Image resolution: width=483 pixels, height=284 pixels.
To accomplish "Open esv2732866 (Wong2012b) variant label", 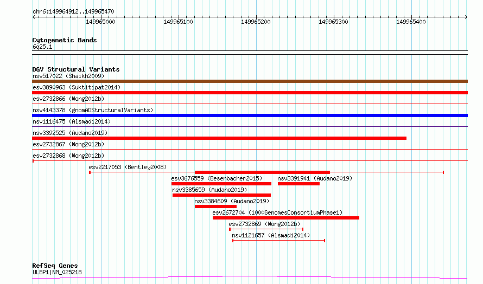I will point(68,99).
